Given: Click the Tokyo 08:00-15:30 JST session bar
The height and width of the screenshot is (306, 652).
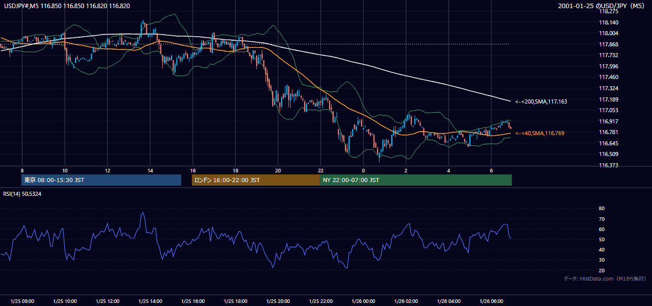Looking at the screenshot, I should tap(102, 180).
